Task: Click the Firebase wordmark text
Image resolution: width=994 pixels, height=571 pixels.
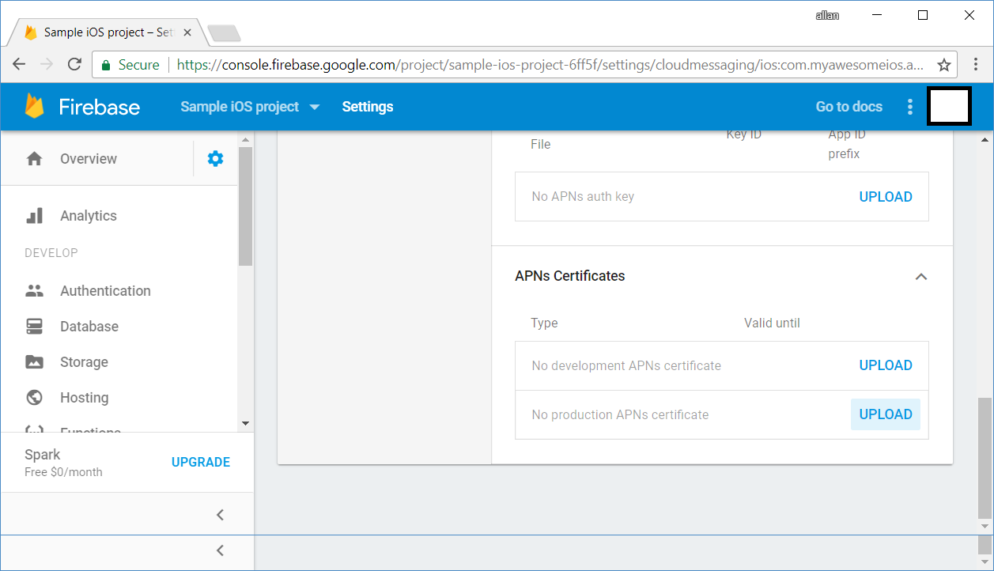Action: (100, 107)
